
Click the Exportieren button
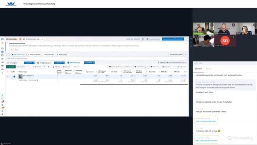click(167, 67)
